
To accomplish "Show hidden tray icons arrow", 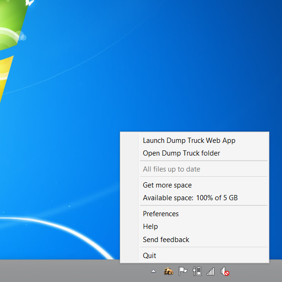I will pos(153,271).
